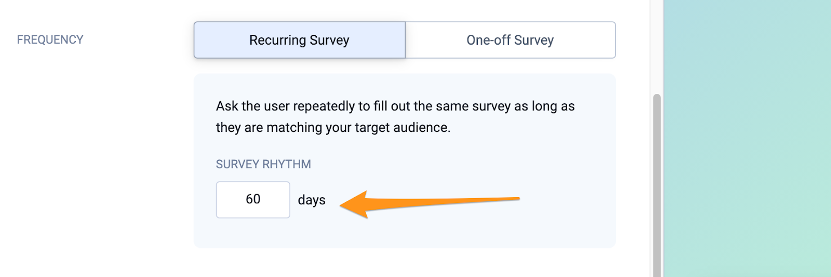Switch to One-off Survey frequency
831x277 pixels.
(510, 40)
